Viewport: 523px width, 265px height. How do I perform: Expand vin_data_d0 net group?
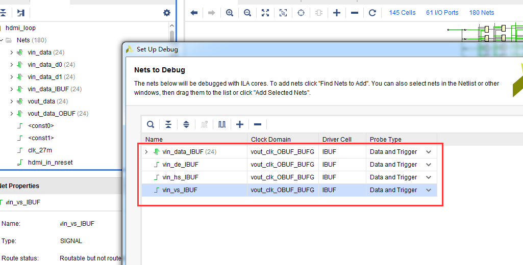[x=12, y=65]
